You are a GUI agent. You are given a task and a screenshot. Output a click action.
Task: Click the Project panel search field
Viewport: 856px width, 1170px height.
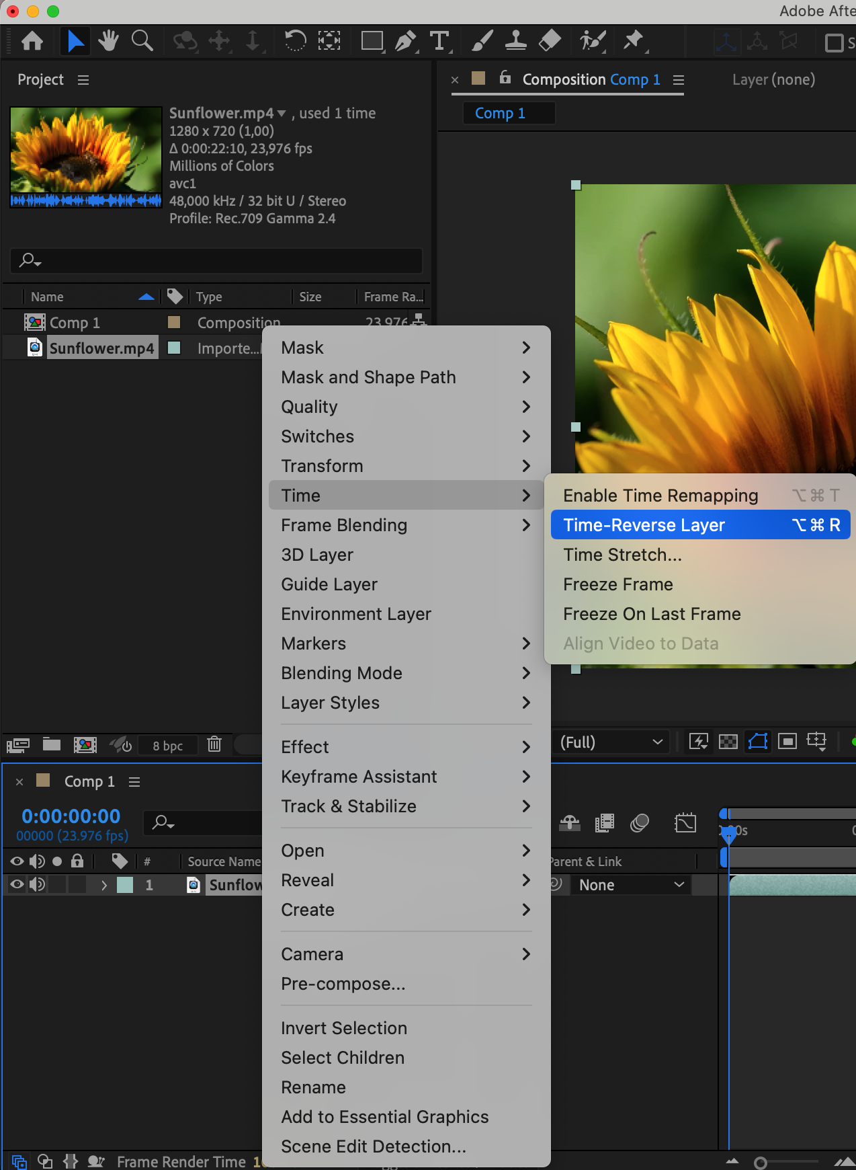coord(216,260)
